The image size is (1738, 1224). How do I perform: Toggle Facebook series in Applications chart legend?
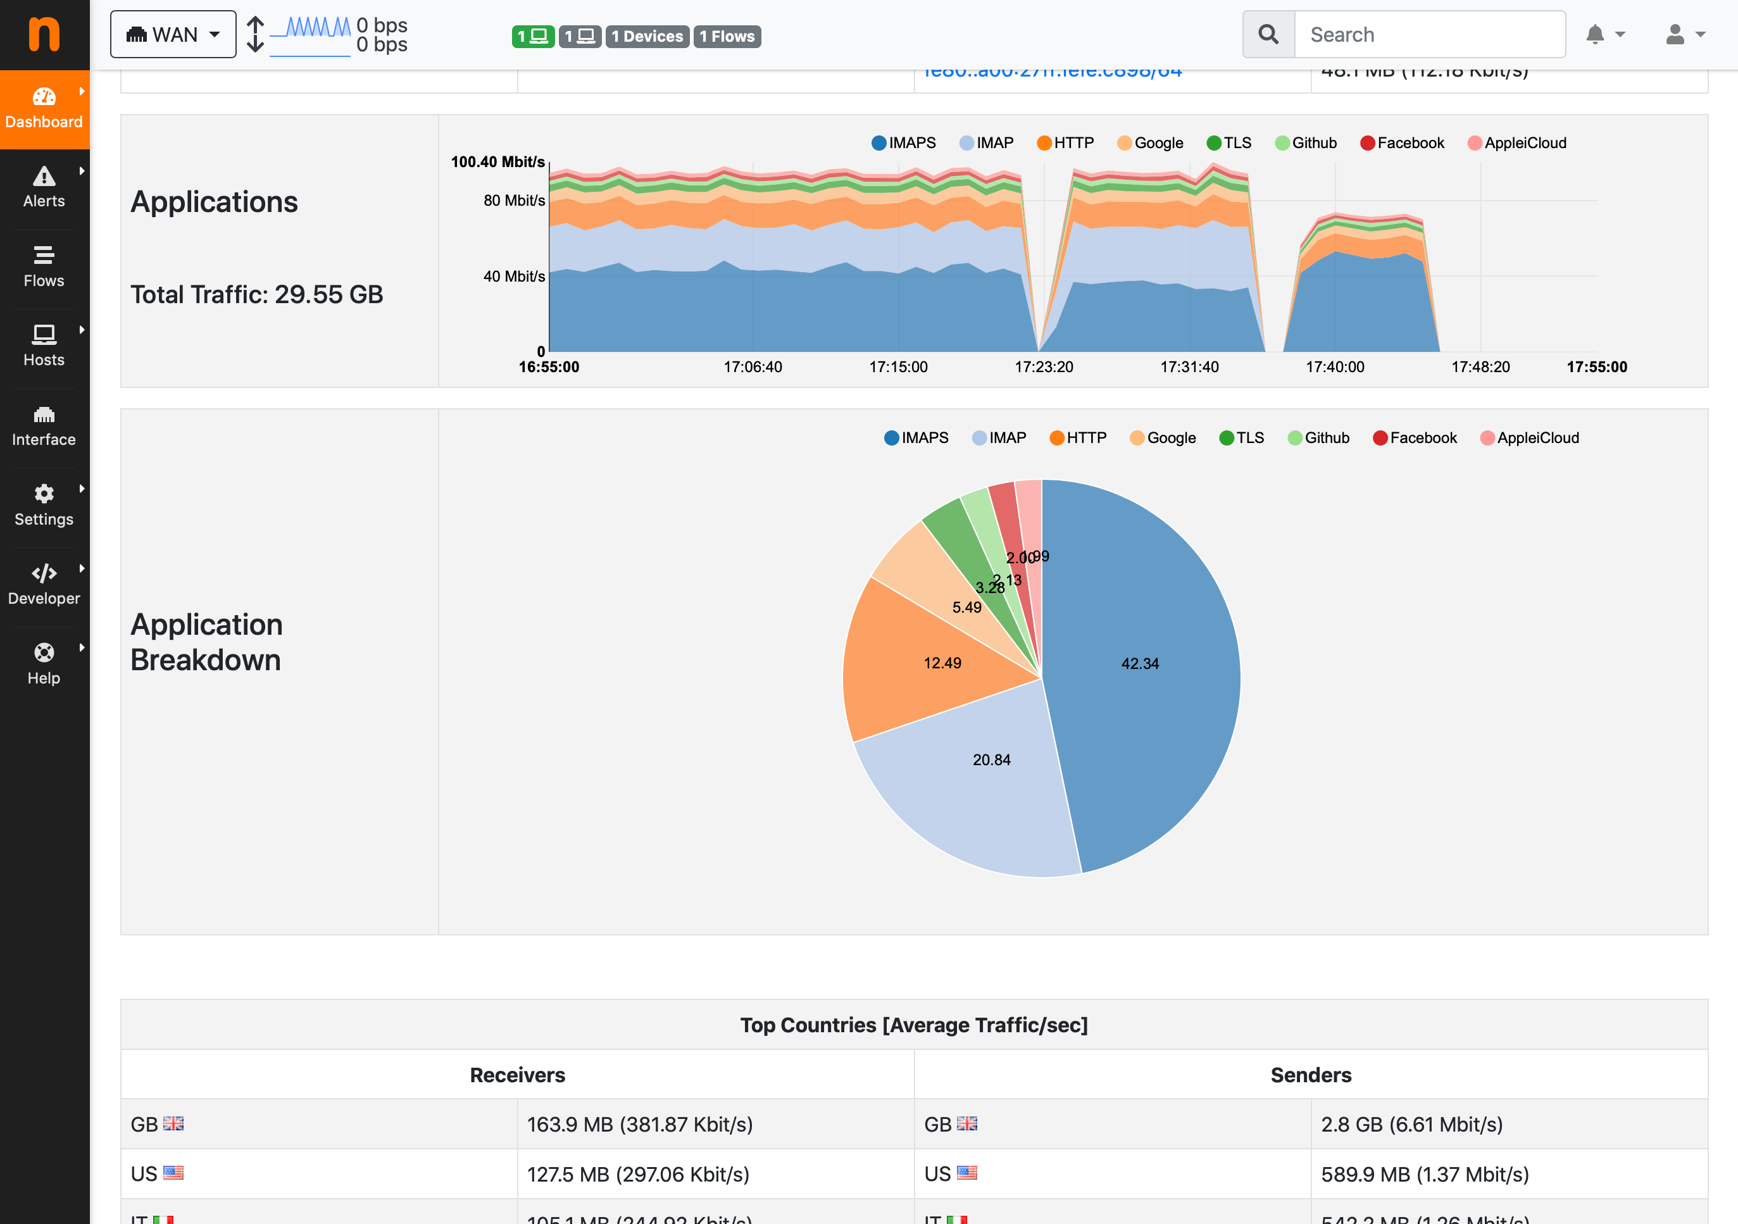[1401, 143]
